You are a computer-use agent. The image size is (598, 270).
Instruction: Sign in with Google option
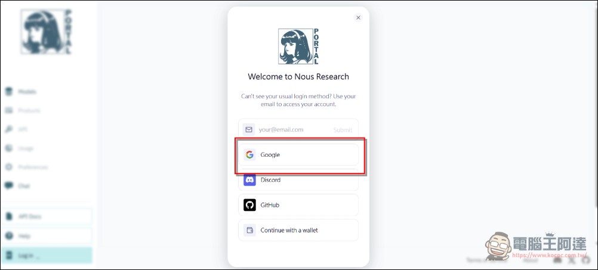(x=298, y=155)
